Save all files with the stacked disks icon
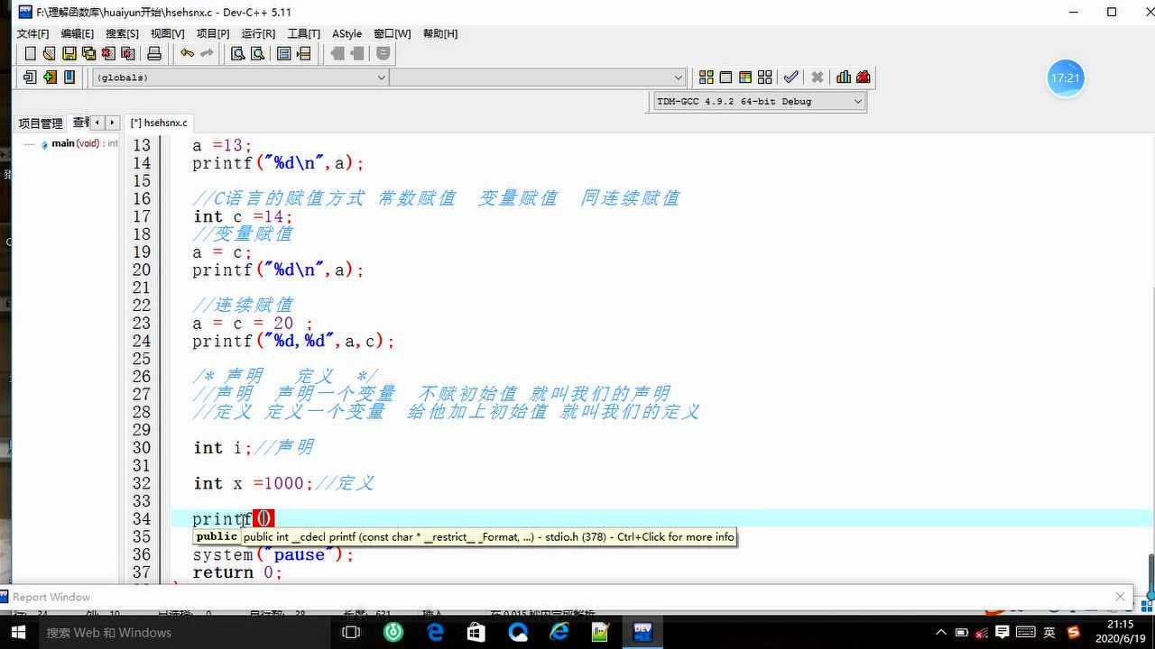This screenshot has width=1155, height=649. tap(88, 54)
